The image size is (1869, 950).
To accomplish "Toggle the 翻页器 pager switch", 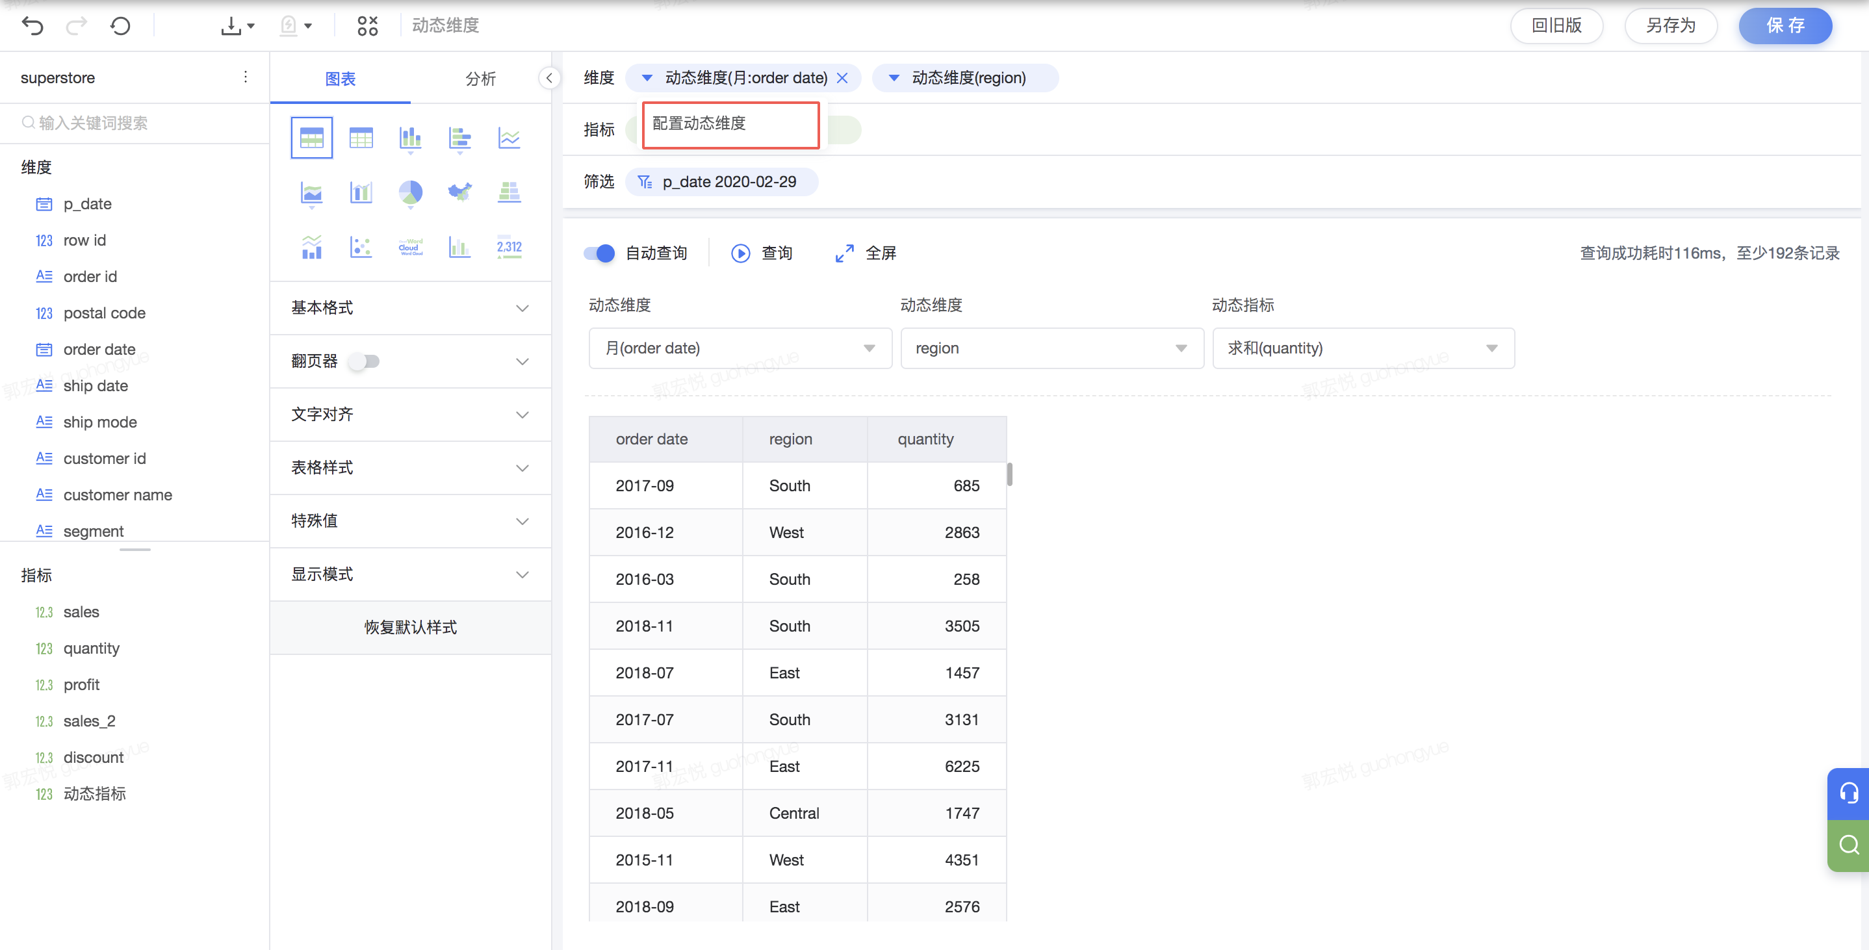I will 364,361.
